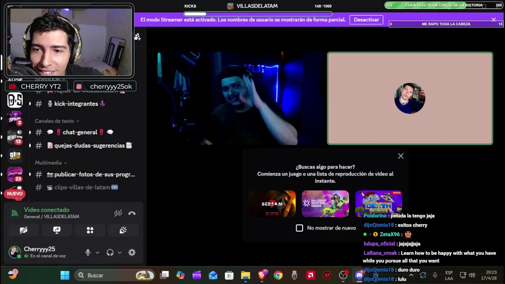Image resolution: width=505 pixels, height=284 pixels.
Task: Click the VILLASDELATAM channel title
Action: [257, 6]
